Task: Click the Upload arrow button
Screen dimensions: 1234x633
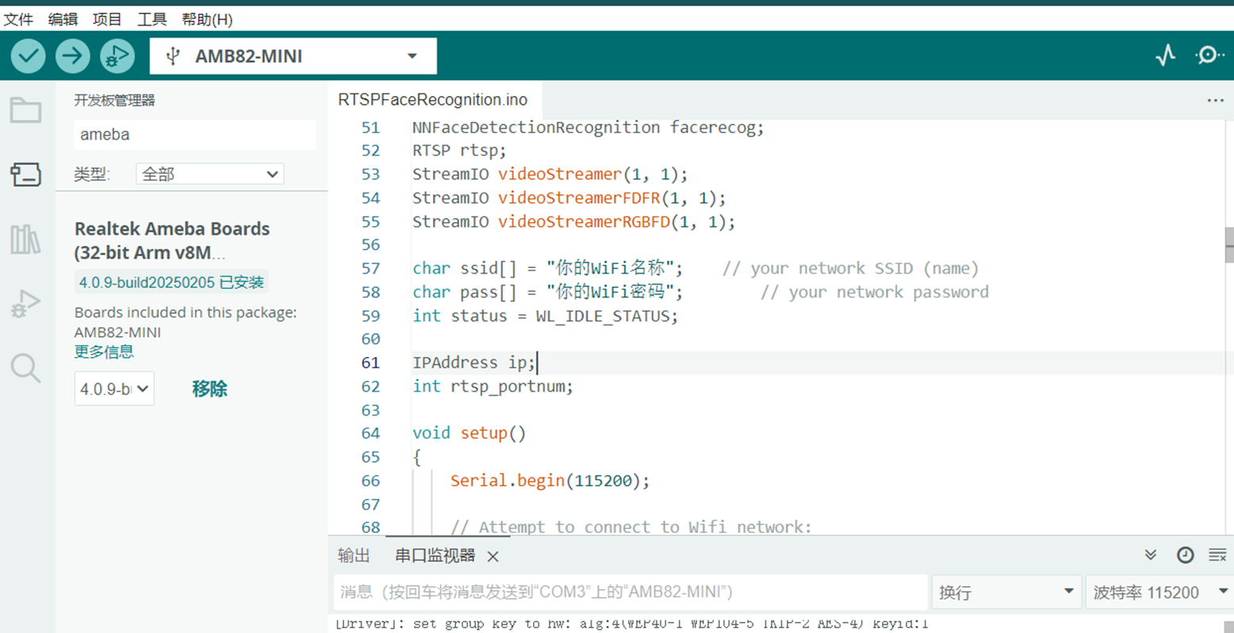Action: click(x=72, y=56)
